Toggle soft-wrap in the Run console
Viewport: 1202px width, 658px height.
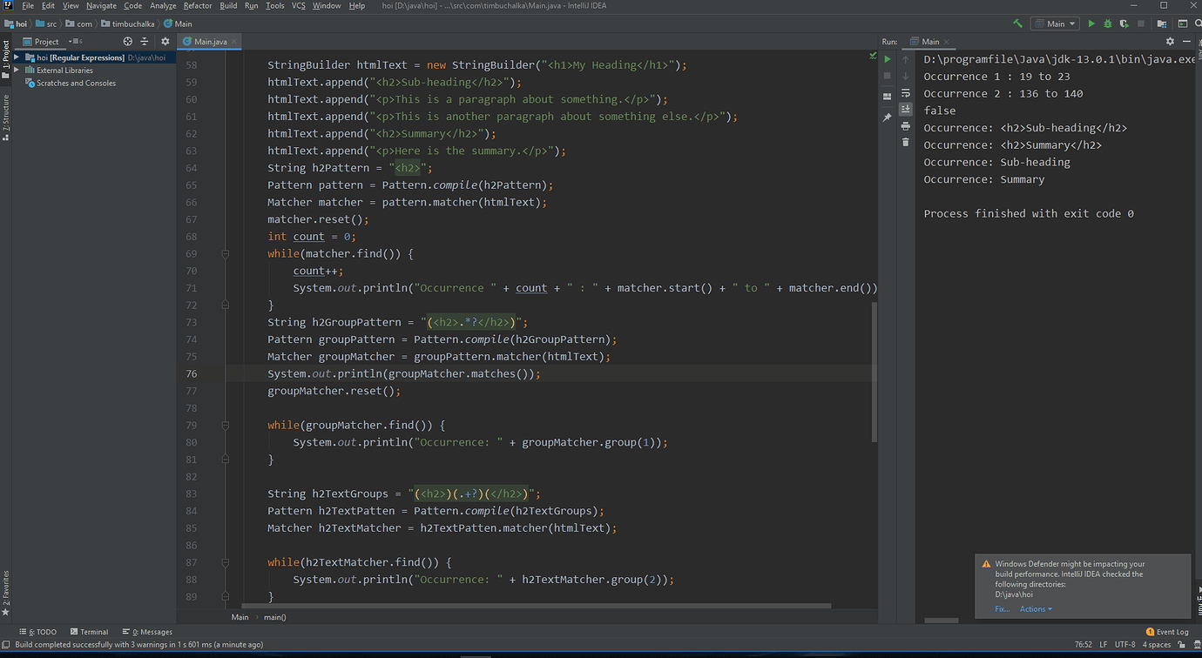click(x=906, y=92)
